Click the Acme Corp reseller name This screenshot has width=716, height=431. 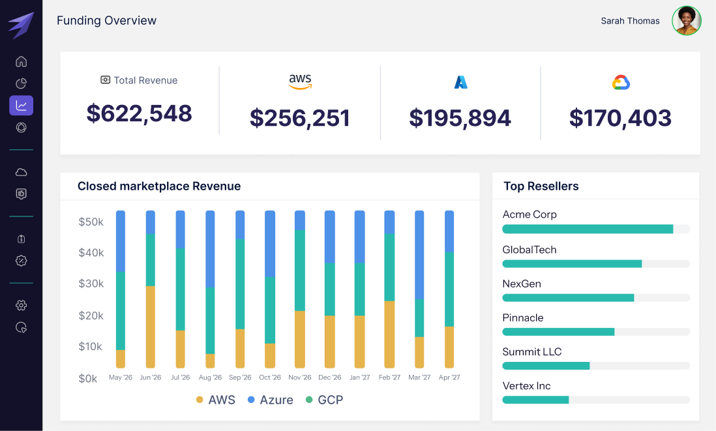(x=530, y=215)
